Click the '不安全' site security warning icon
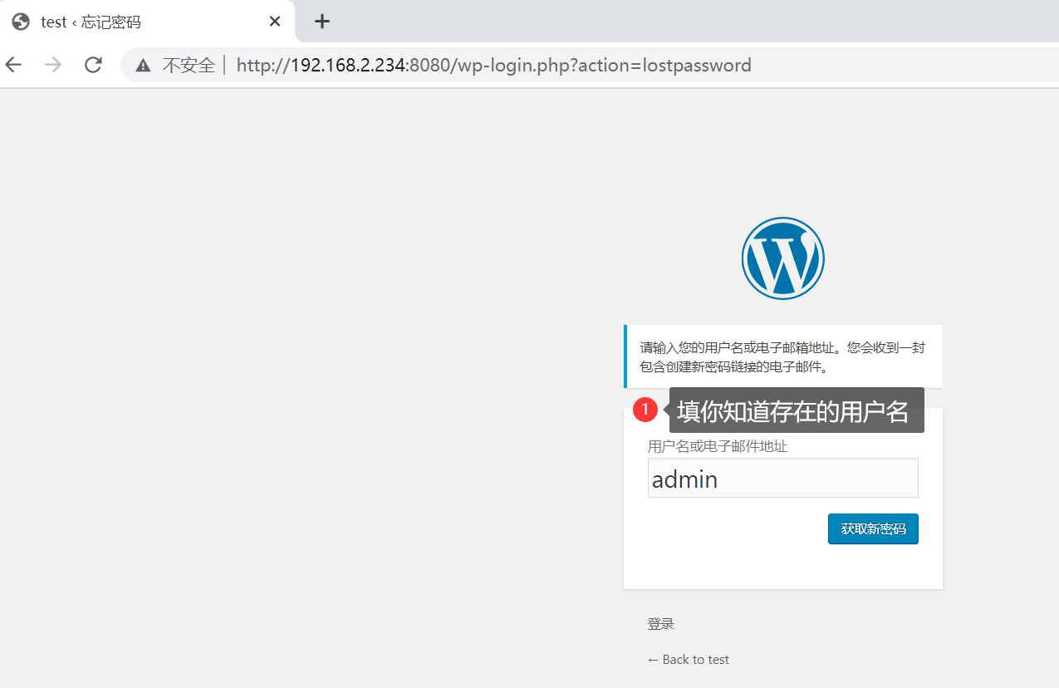 click(189, 65)
